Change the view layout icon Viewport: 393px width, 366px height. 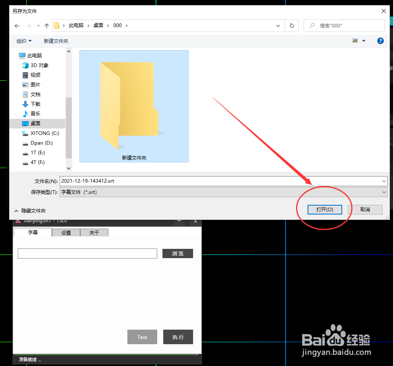click(355, 41)
